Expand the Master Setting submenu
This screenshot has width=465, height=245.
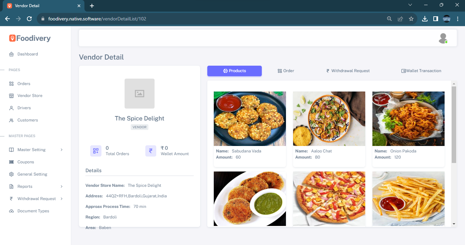62,150
